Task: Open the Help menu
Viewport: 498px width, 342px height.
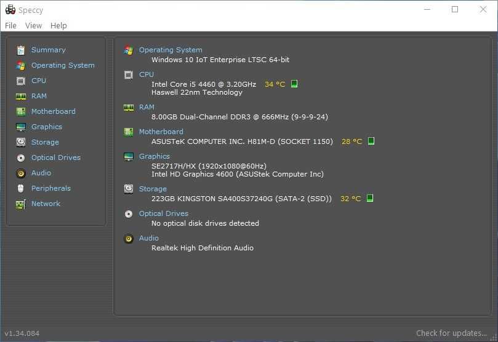Action: pos(58,25)
